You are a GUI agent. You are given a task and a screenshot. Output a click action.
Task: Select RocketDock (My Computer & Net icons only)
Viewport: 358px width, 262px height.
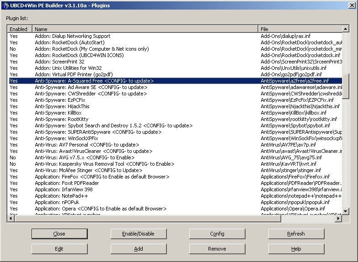[x=176, y=49]
